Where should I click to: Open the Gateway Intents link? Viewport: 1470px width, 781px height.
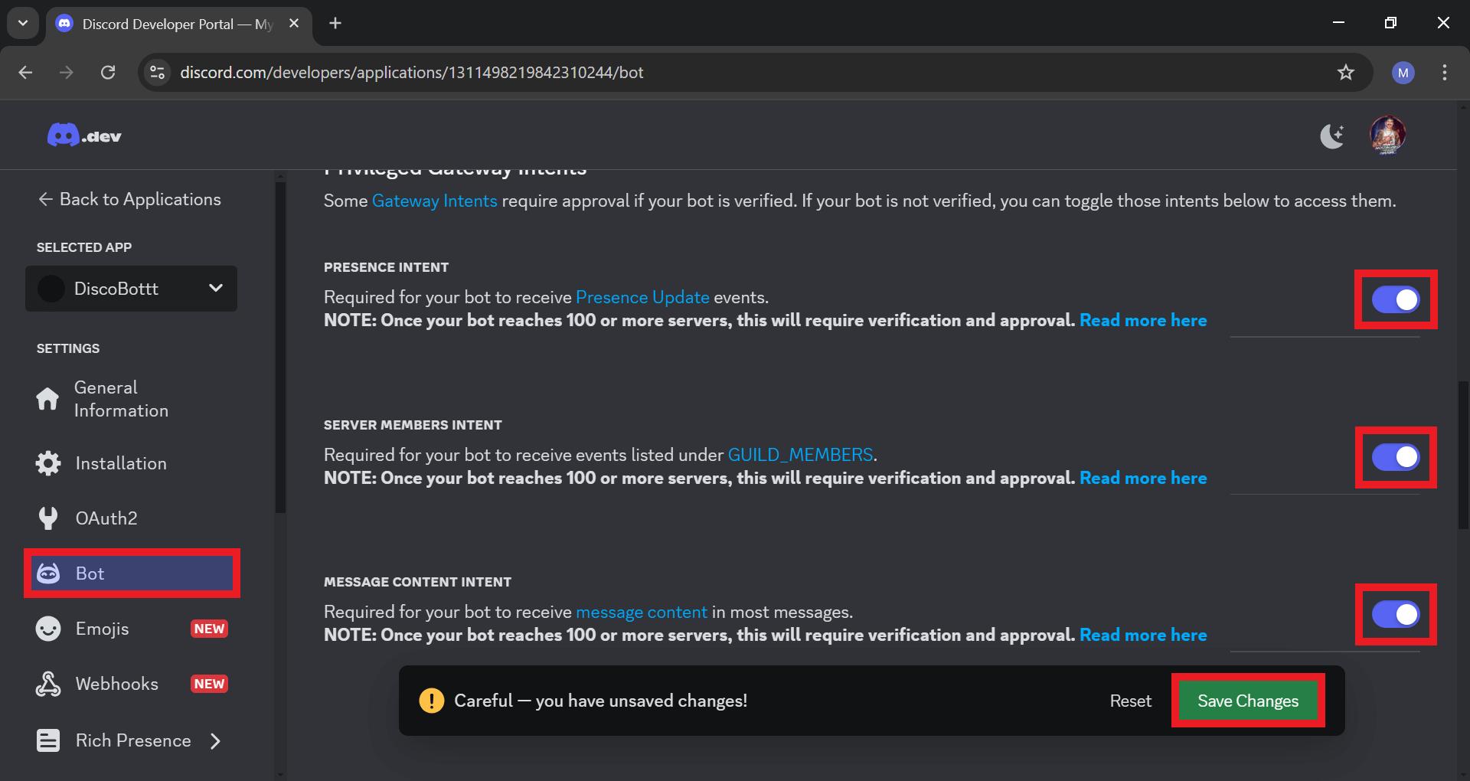click(434, 201)
